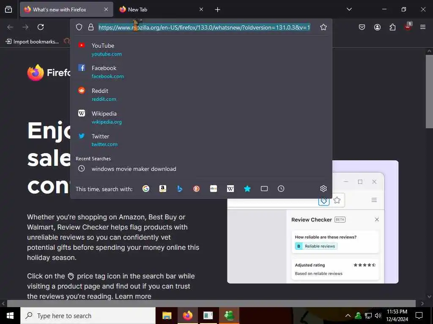Go back to previous page

[10, 27]
